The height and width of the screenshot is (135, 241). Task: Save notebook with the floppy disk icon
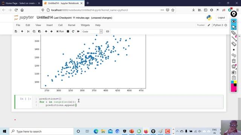16,31
